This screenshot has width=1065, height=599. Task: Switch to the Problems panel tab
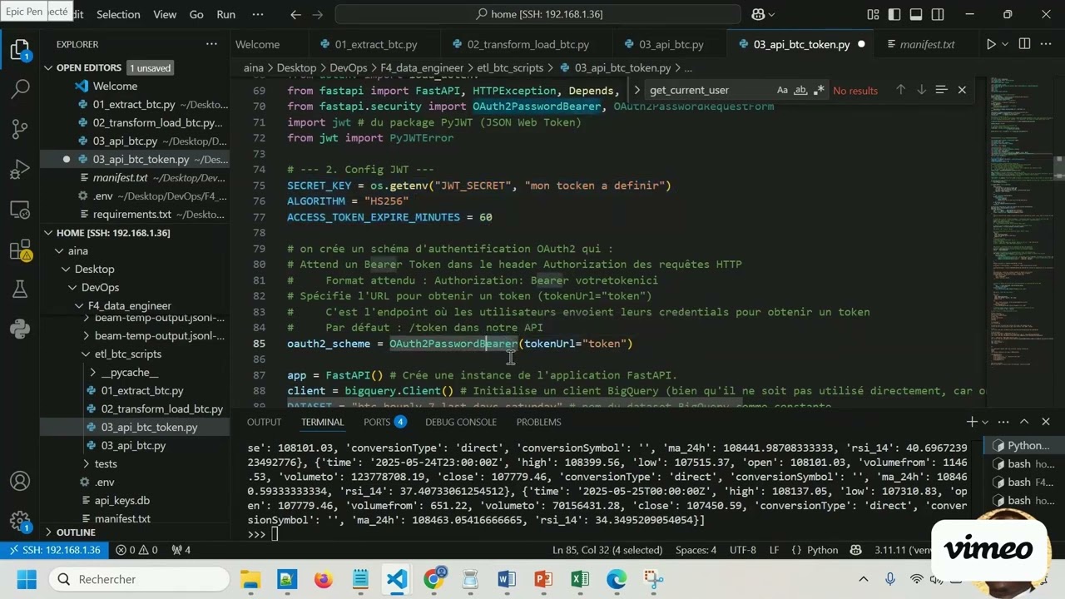coord(538,422)
